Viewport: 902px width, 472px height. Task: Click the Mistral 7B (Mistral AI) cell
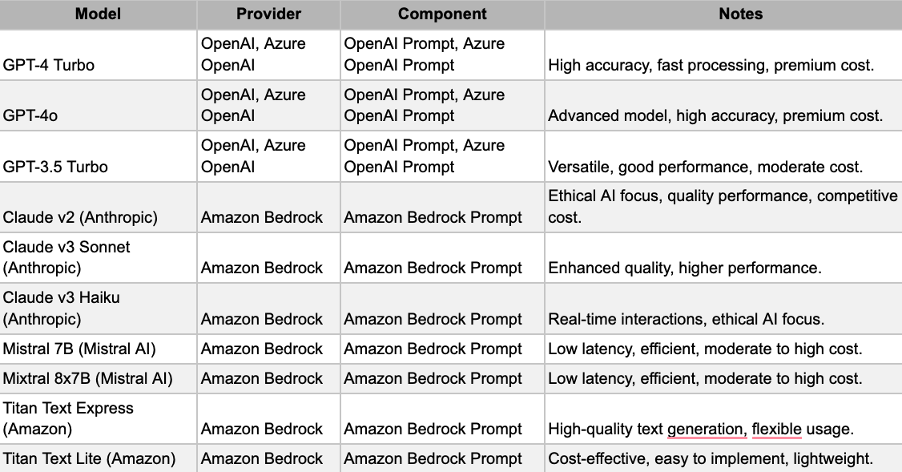(x=79, y=349)
